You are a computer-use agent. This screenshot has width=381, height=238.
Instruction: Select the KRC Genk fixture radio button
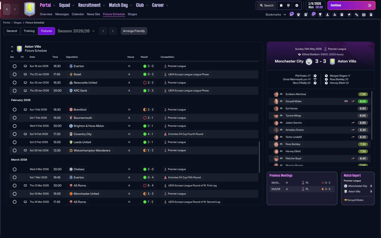click(x=15, y=91)
